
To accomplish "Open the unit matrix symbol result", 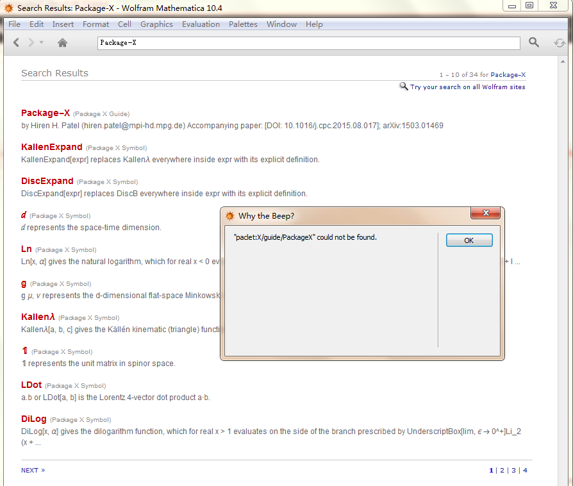I will (x=24, y=351).
